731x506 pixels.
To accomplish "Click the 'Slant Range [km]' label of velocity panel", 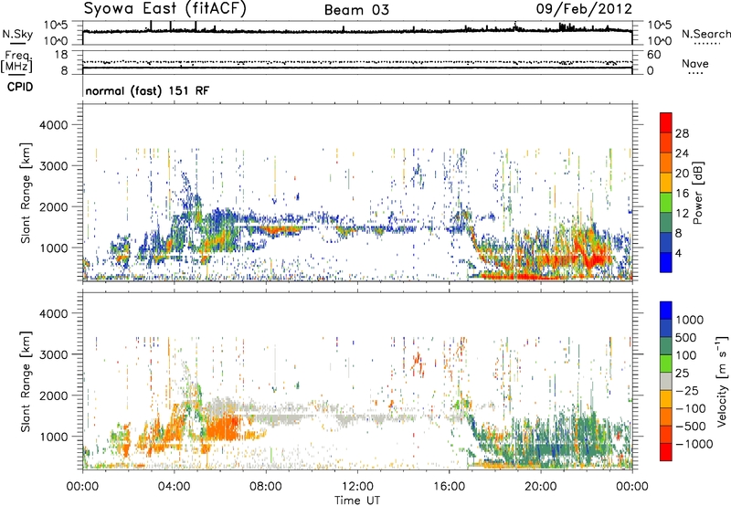I will [x=26, y=381].
